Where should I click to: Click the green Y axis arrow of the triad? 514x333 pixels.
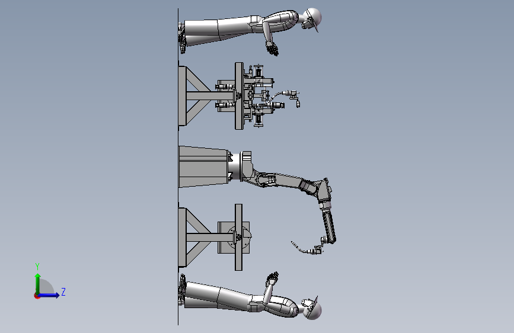tap(38, 283)
